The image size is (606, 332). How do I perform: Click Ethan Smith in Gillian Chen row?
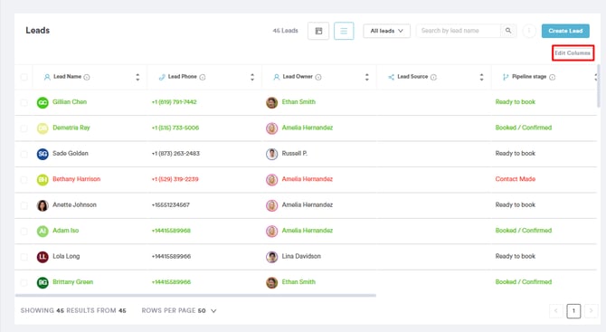tap(298, 102)
